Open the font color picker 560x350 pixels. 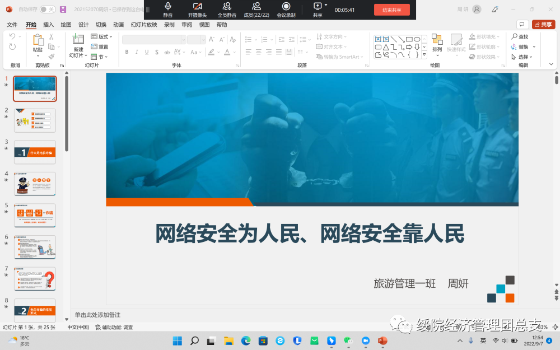pyautogui.click(x=227, y=52)
